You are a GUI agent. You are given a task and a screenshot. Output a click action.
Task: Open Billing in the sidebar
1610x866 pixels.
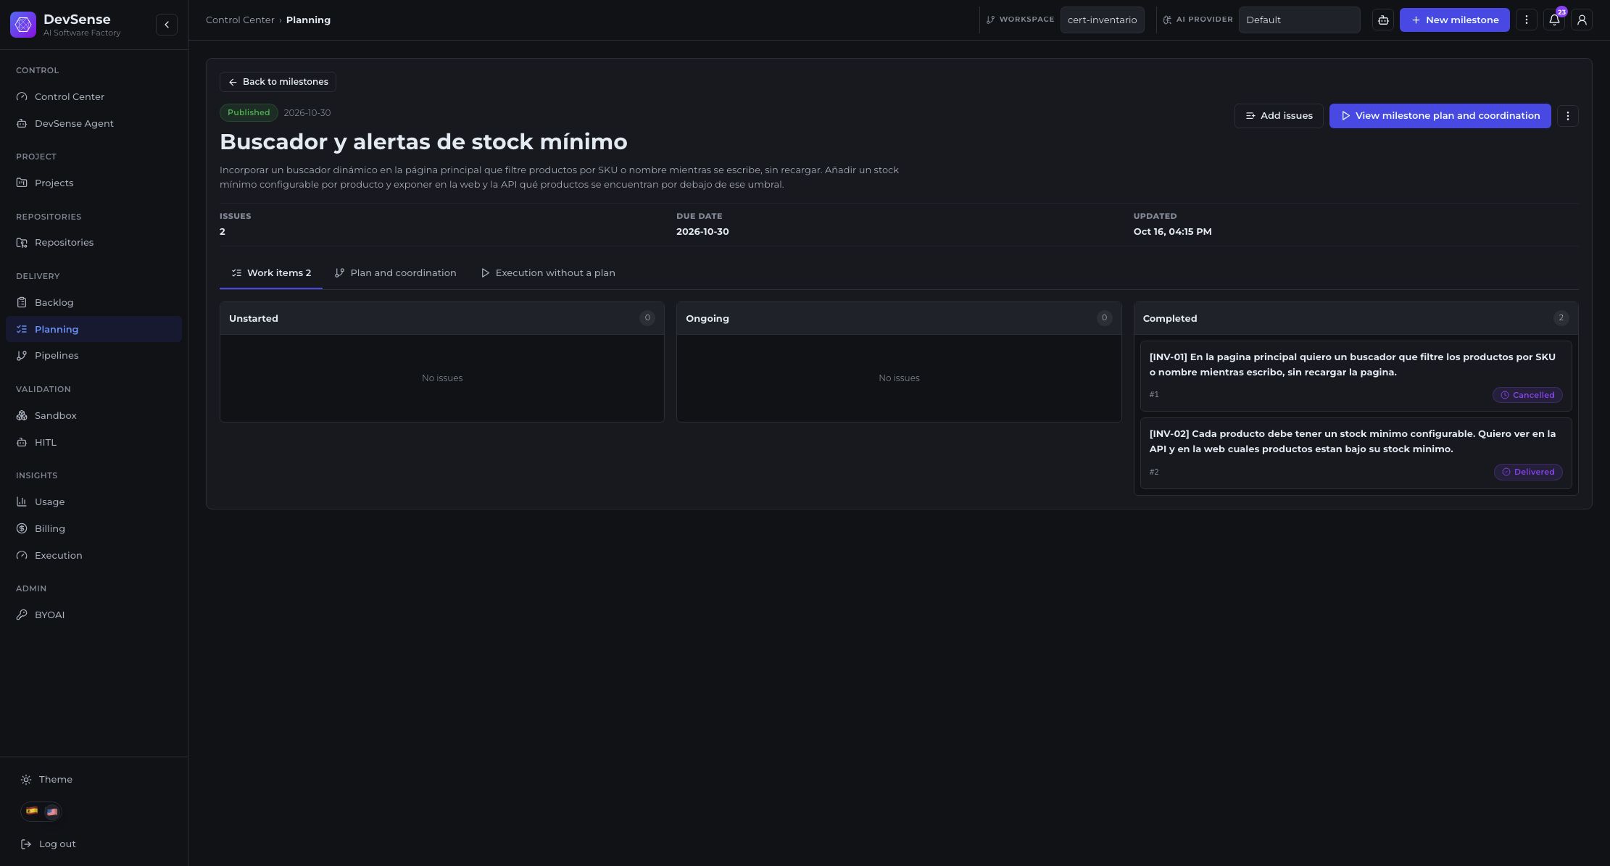pos(94,529)
